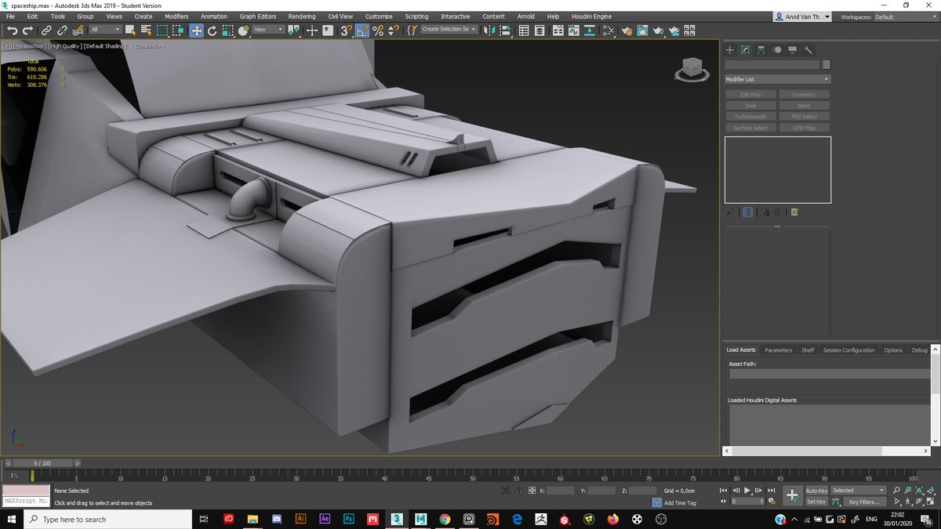Click the Unlink Selection icon
The height and width of the screenshot is (529, 941).
62,31
